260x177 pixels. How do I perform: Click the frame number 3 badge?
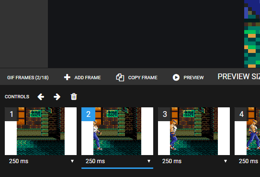165,114
